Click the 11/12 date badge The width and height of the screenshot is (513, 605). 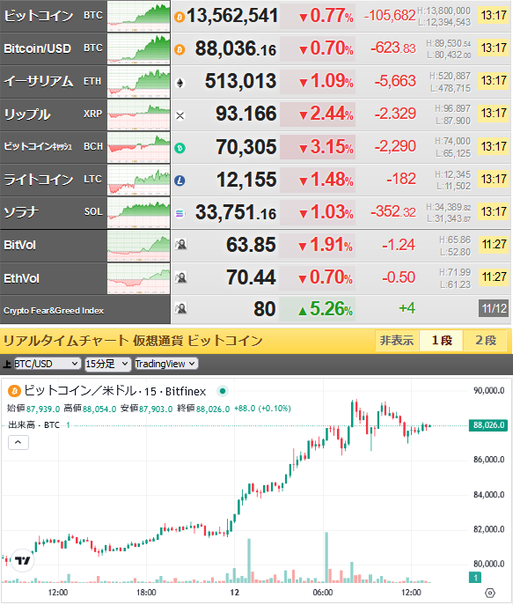[494, 308]
